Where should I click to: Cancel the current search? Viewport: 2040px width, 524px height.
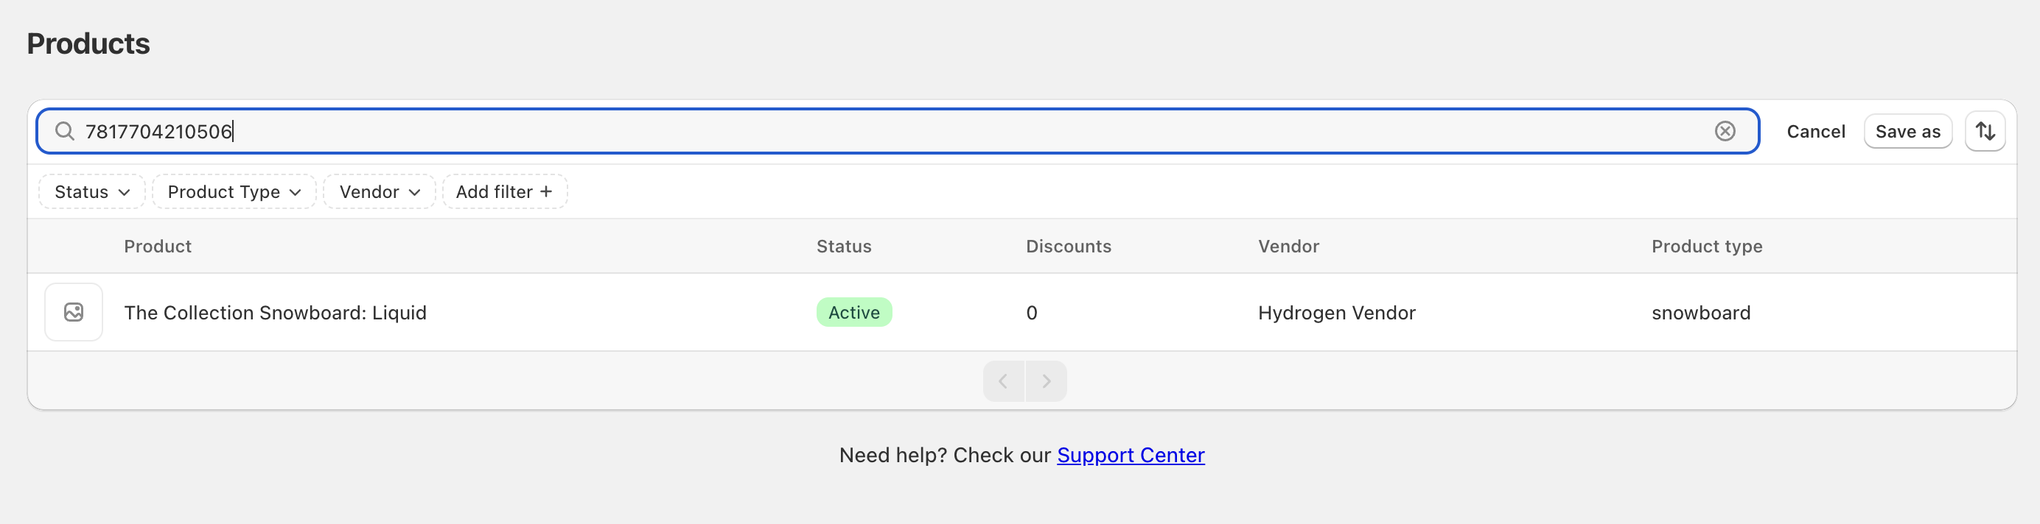pyautogui.click(x=1815, y=131)
